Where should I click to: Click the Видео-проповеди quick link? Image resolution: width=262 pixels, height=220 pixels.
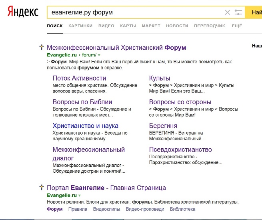coord(145,209)
